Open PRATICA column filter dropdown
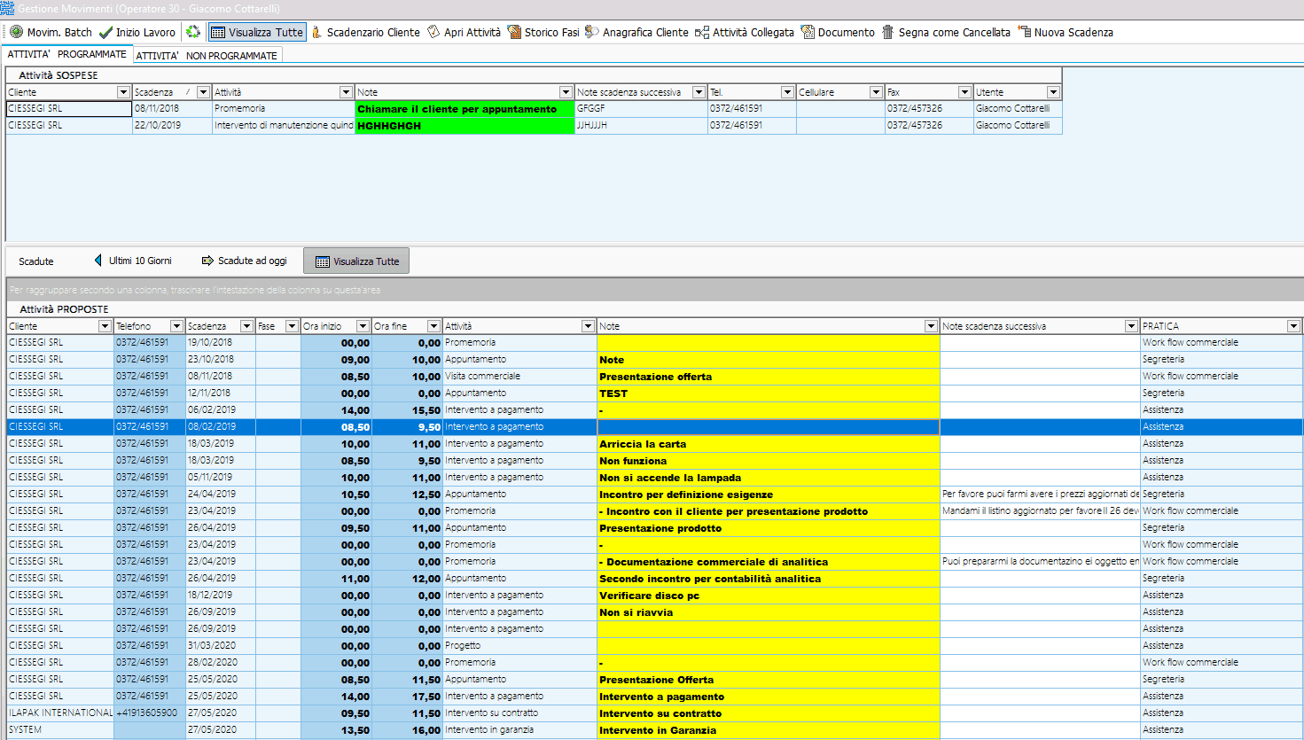Viewport: 1304px width, 740px height. point(1293,326)
